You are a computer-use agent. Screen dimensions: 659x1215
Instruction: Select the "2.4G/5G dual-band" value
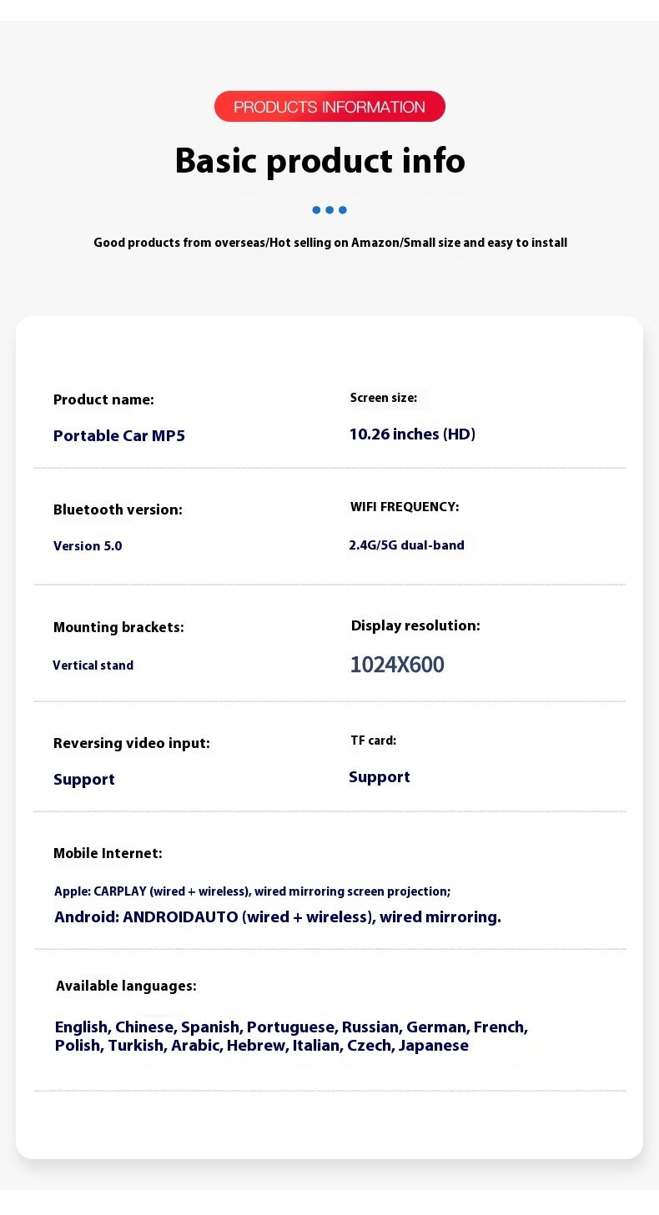coord(406,545)
